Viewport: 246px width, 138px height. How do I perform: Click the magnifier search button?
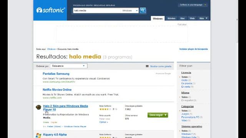point(143,10)
